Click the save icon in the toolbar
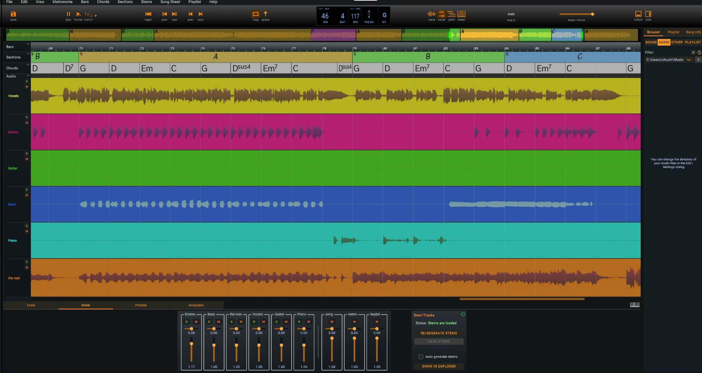Screen dimensions: 702x373 13,14
